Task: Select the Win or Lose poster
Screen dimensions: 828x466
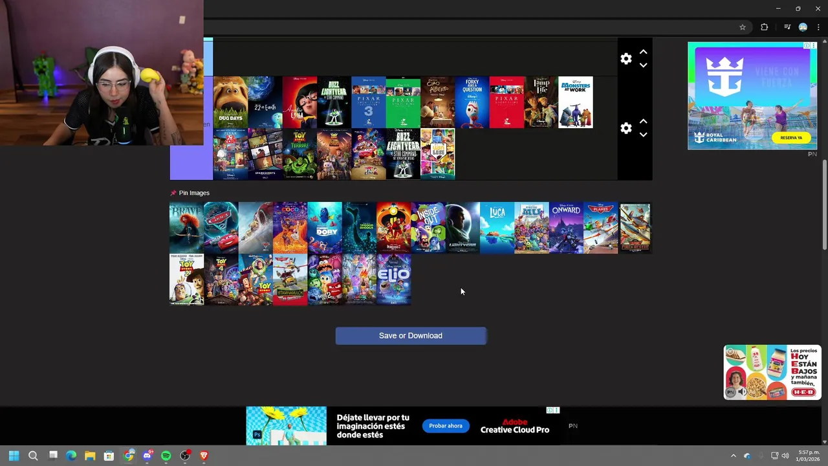Action: point(438,154)
